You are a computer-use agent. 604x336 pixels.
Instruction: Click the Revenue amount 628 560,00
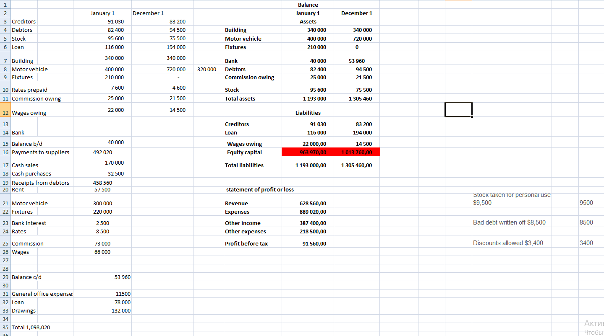click(313, 203)
